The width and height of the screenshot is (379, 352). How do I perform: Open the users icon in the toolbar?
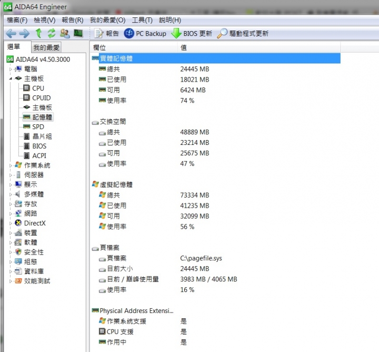pyautogui.click(x=65, y=33)
